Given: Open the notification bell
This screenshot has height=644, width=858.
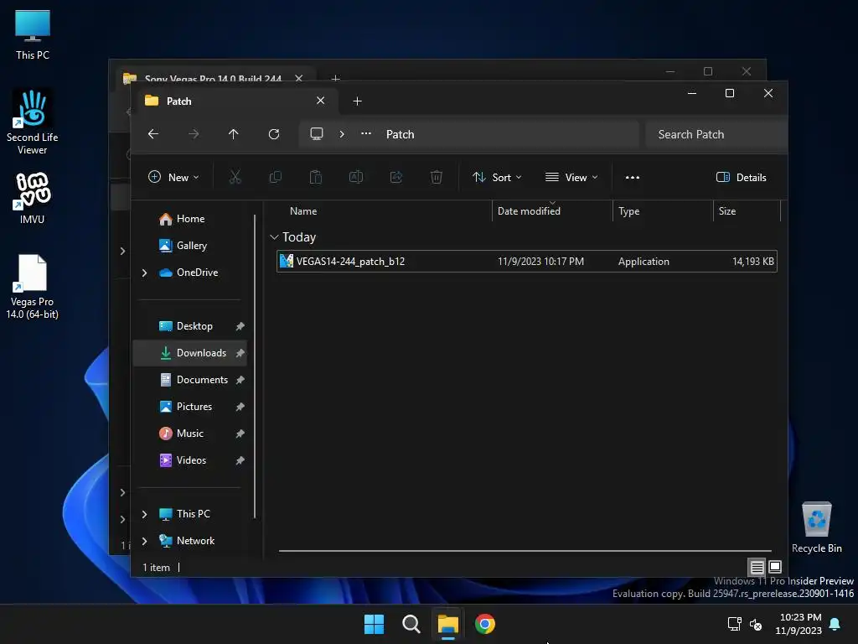Looking at the screenshot, I should point(835,624).
